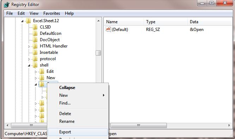Click the Registry Editor app icon
Image resolution: width=235 pixels, height=139 pixels.
coord(7,5)
